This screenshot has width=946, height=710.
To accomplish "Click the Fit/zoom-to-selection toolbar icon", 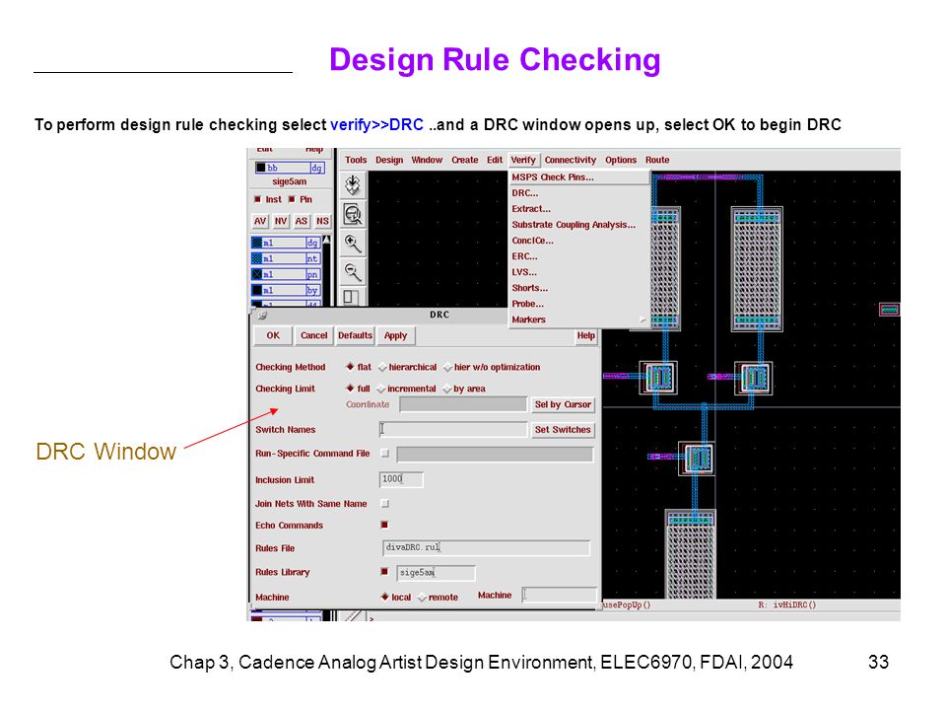I will click(353, 214).
